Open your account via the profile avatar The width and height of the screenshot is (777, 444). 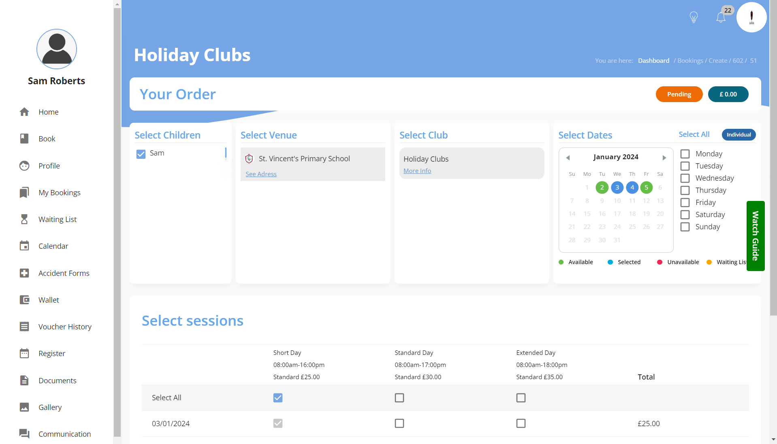tap(751, 17)
